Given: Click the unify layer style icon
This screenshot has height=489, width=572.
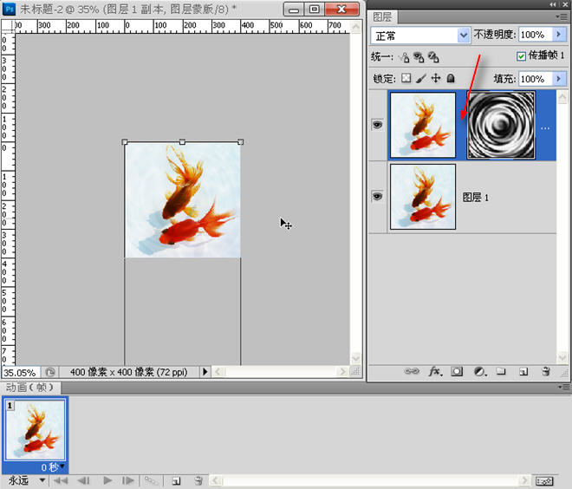Looking at the screenshot, I should coord(433,57).
